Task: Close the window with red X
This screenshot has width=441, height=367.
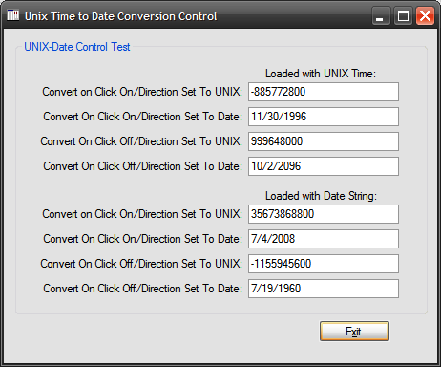Action: (x=426, y=15)
